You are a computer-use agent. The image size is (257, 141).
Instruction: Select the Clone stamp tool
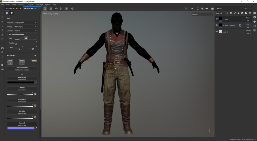[2, 34]
